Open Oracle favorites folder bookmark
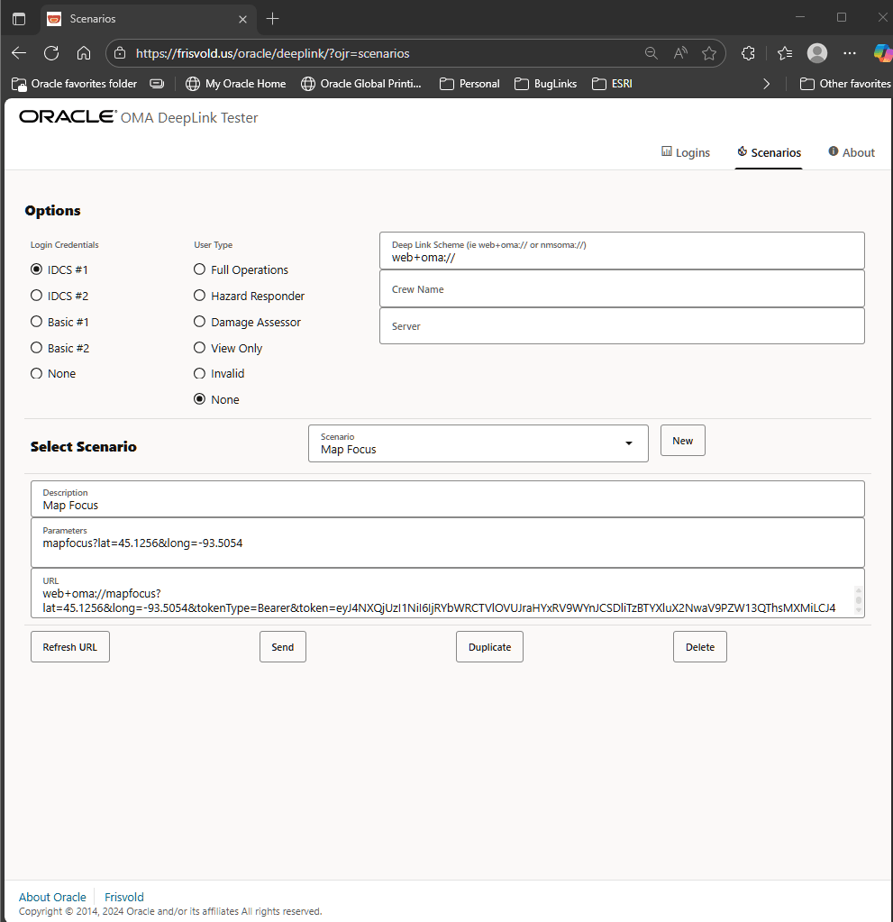The width and height of the screenshot is (893, 922). point(74,84)
